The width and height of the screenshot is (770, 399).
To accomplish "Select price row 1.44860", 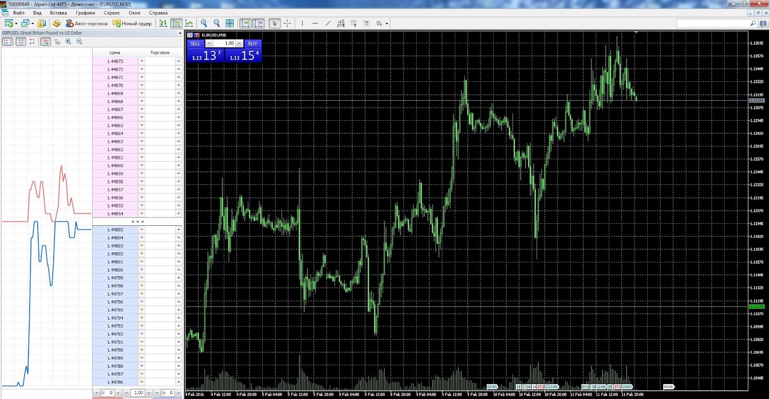I will (115, 166).
